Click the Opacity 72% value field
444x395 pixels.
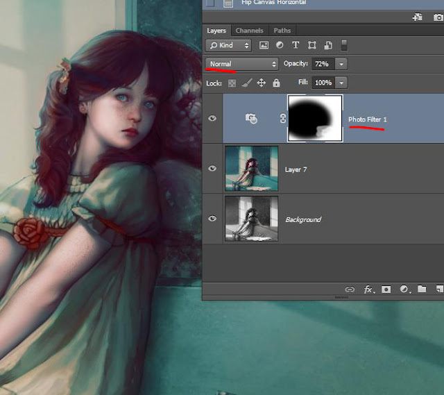(x=323, y=64)
